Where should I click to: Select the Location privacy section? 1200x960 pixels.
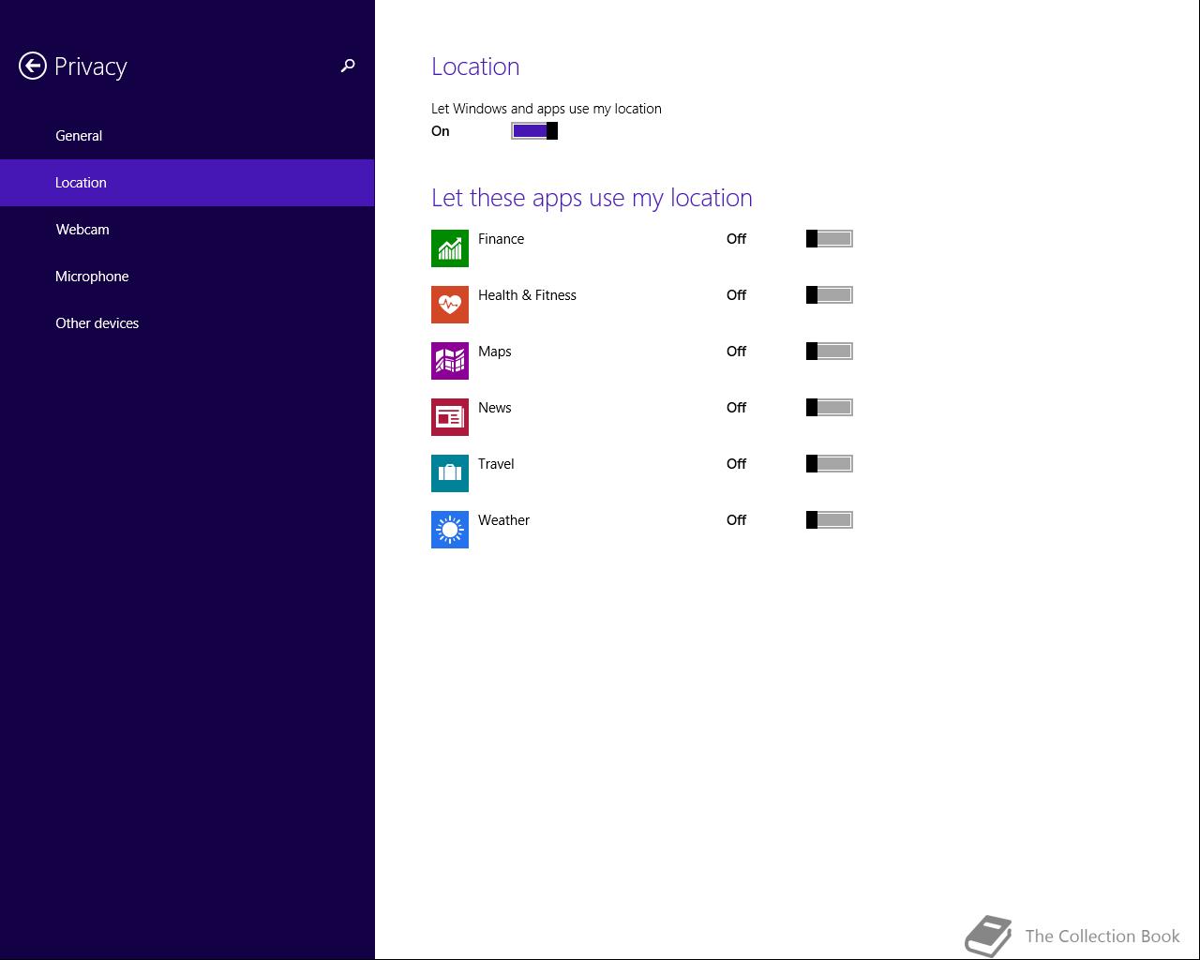[187, 183]
